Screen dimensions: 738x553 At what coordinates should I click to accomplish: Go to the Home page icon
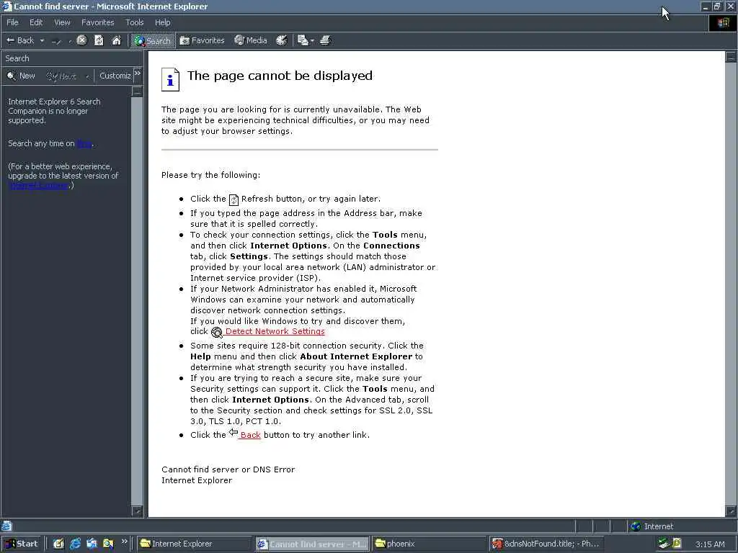point(116,40)
